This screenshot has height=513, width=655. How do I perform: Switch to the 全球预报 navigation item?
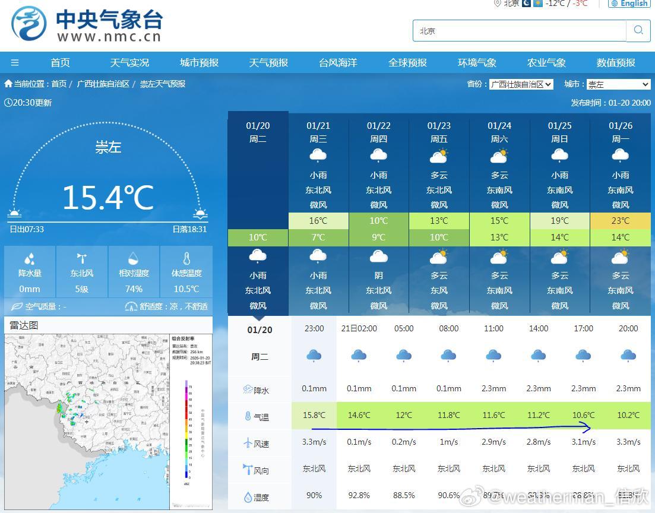[407, 62]
